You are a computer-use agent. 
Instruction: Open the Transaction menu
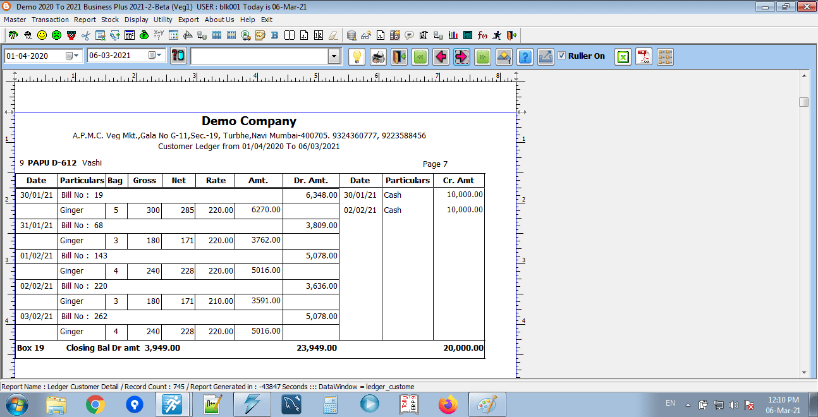[x=51, y=20]
